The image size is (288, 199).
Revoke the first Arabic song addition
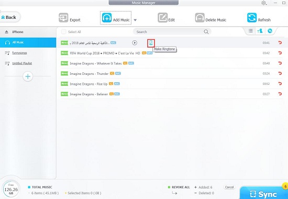(280, 42)
